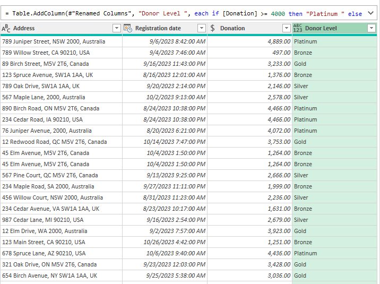Open the Address column filter dropdown
This screenshot has width=380, height=284.
pos(117,28)
